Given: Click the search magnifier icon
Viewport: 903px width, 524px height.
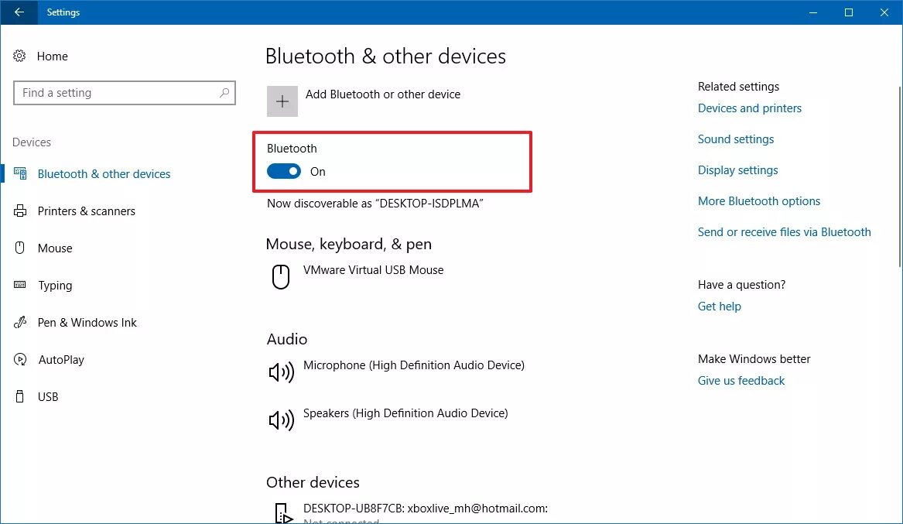Looking at the screenshot, I should (224, 93).
